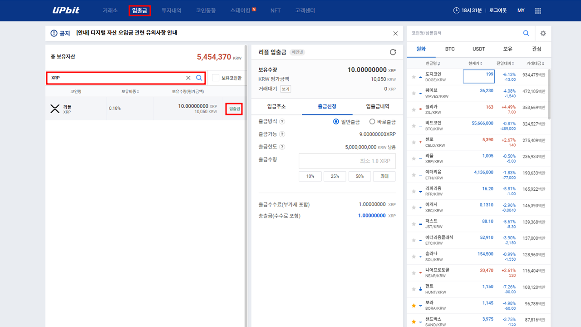The height and width of the screenshot is (327, 581).
Task: Click the market search magnifier icon
Action: pos(526,33)
